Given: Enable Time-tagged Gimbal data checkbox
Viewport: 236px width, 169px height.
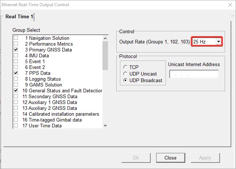Looking at the screenshot, I should pos(16,120).
